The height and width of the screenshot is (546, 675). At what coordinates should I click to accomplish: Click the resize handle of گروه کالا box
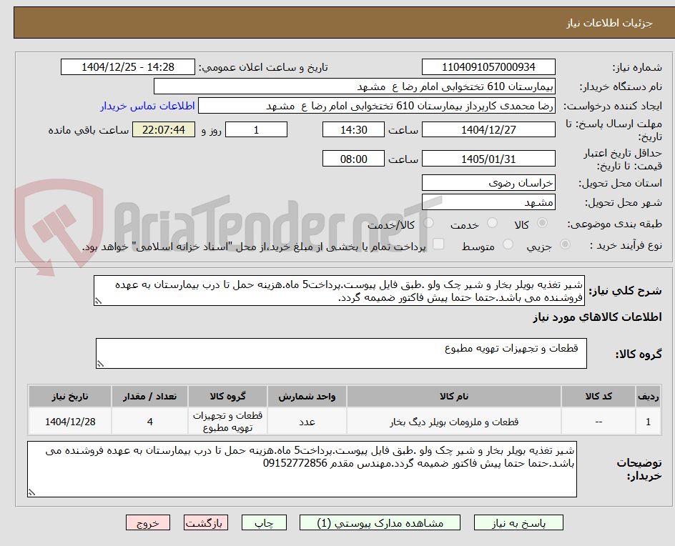pos(100,364)
